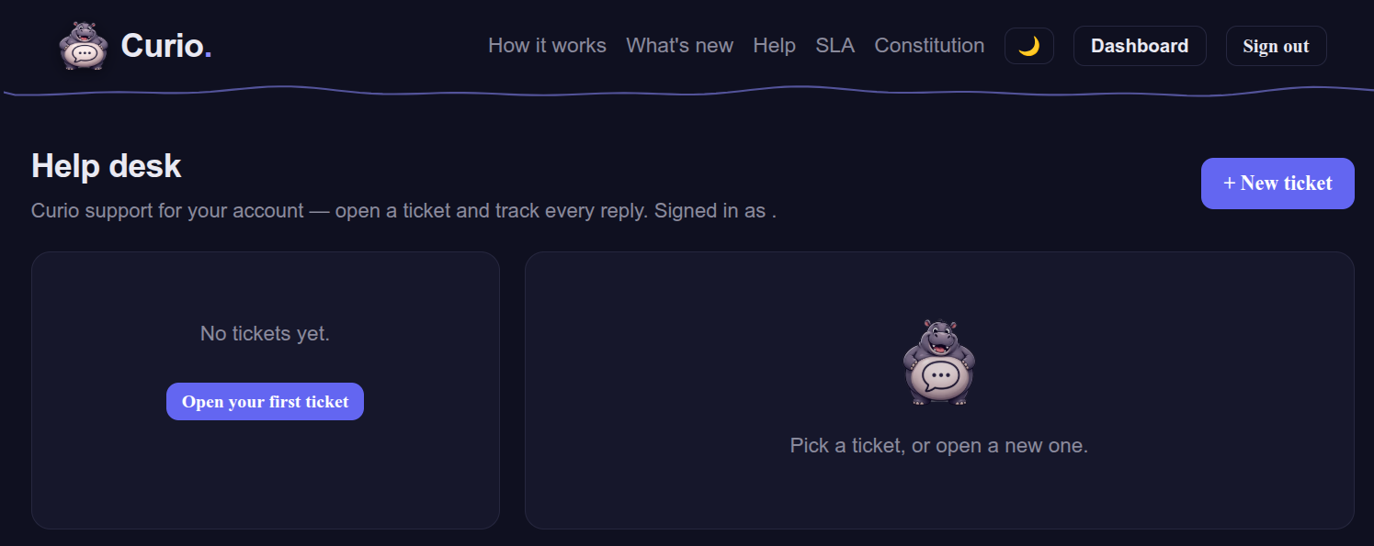
Task: Click the Curio support for your account text
Action: [x=167, y=211]
